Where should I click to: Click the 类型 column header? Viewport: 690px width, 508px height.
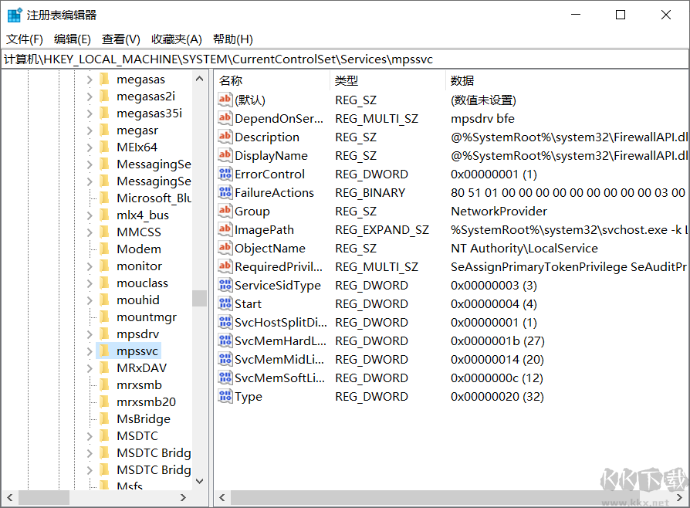[x=347, y=81]
